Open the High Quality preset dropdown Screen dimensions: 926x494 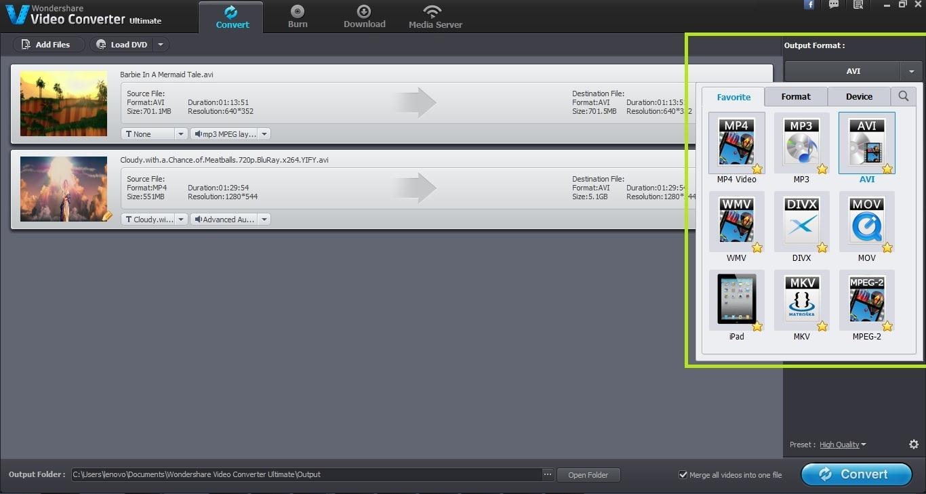843,445
